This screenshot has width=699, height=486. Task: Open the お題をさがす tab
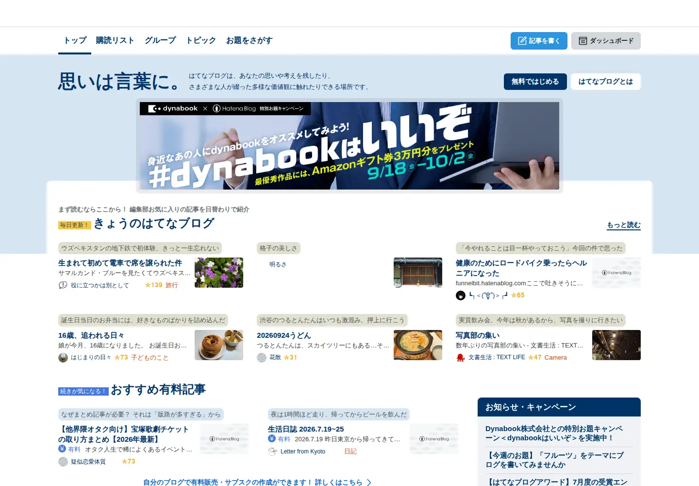pos(250,40)
